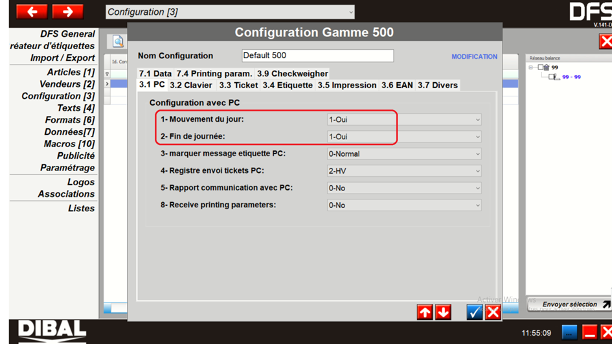Go to Articles [1] in sidebar
612x344 pixels.
(x=71, y=72)
